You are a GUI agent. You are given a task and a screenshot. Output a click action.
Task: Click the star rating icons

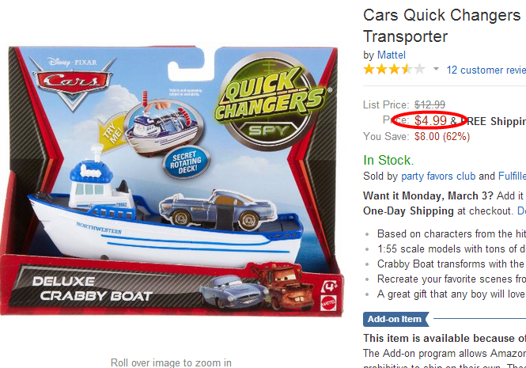point(394,70)
